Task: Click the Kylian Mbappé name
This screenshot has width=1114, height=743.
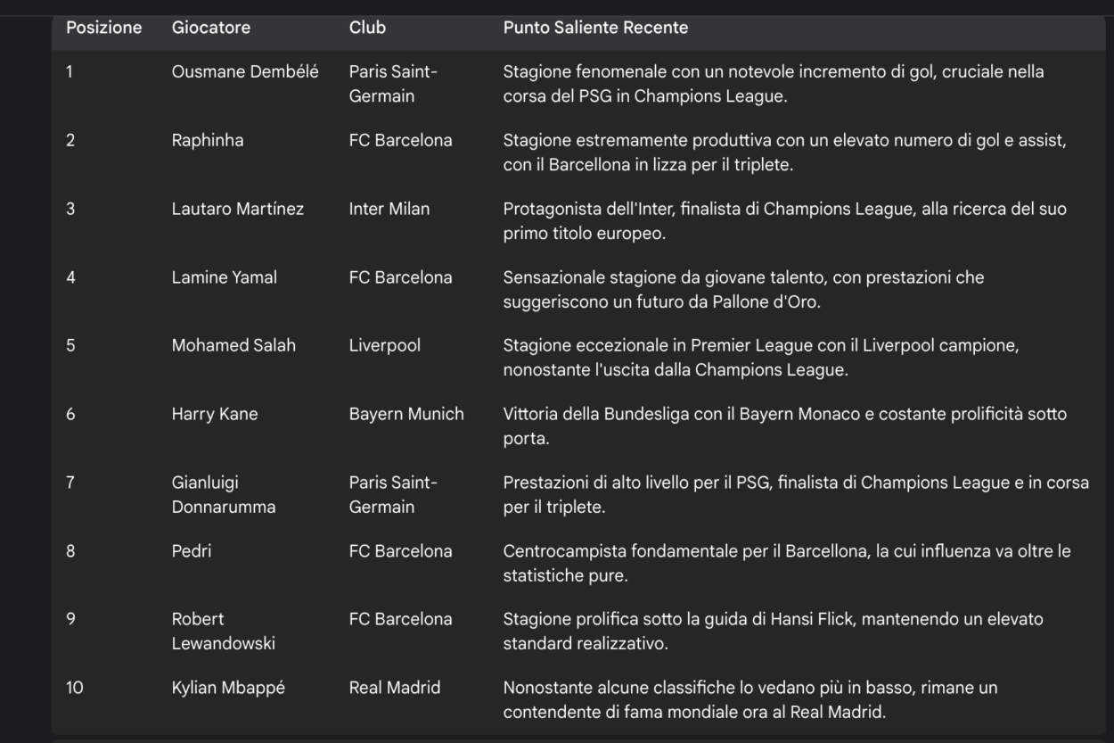Action: click(x=228, y=689)
